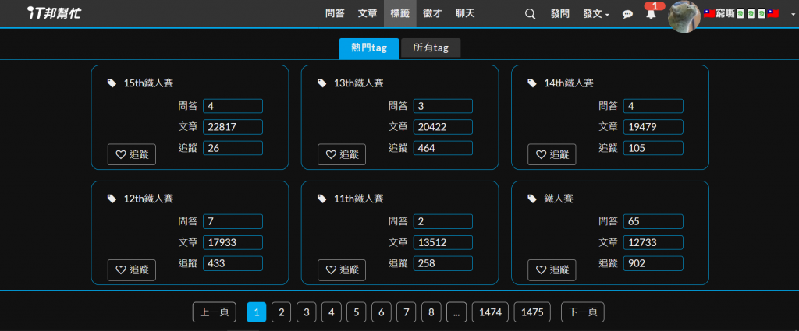Jump to last pagination page 1475
The width and height of the screenshot is (799, 331).
click(x=532, y=312)
